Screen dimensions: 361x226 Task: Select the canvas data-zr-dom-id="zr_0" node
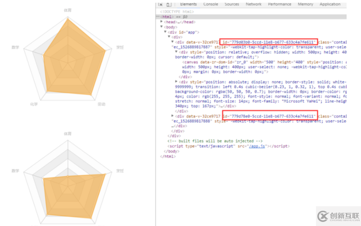tap(264, 67)
